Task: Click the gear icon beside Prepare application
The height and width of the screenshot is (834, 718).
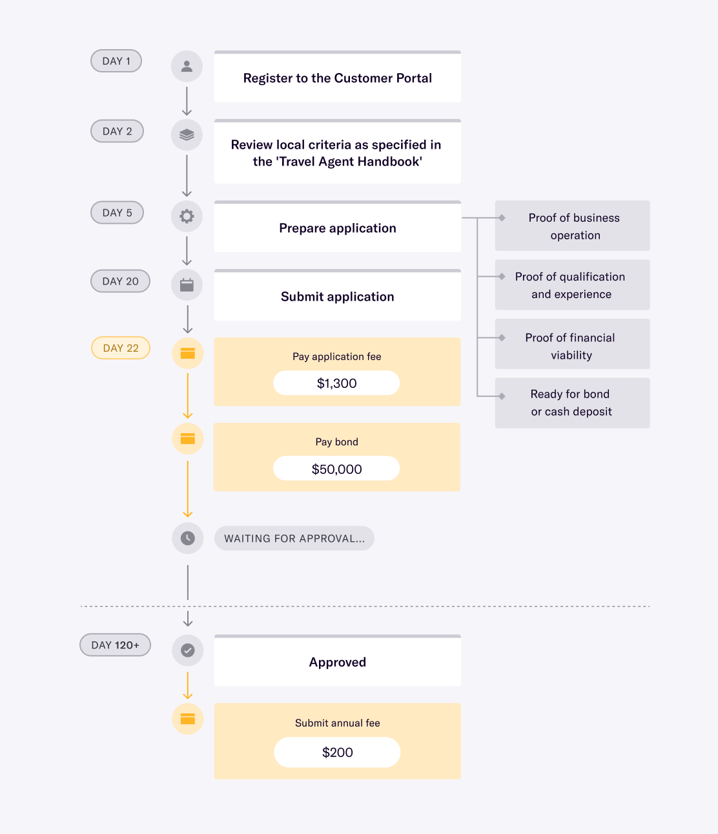Action: coord(187,216)
